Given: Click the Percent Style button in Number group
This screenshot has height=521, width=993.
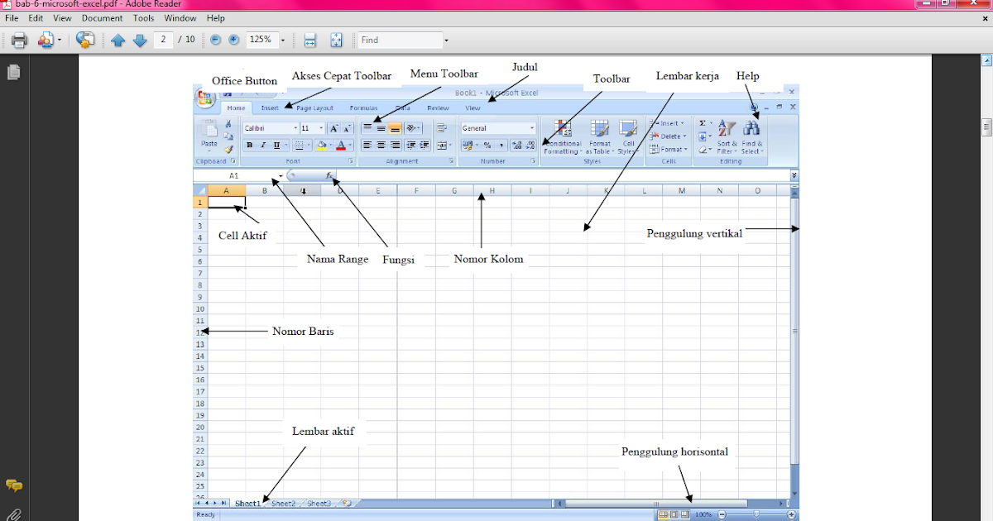Looking at the screenshot, I should tap(487, 146).
